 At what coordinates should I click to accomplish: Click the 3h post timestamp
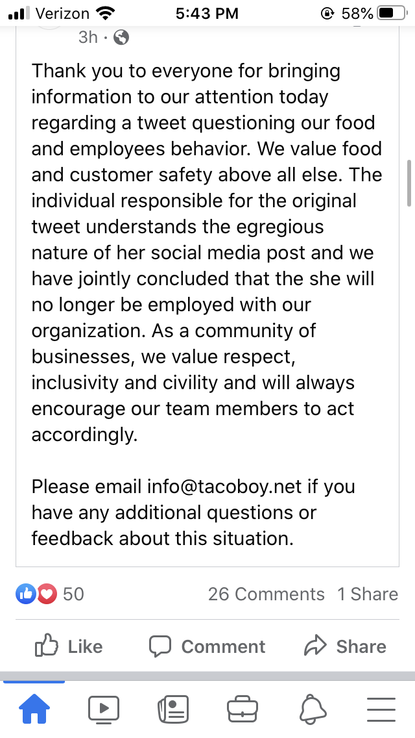pos(88,37)
